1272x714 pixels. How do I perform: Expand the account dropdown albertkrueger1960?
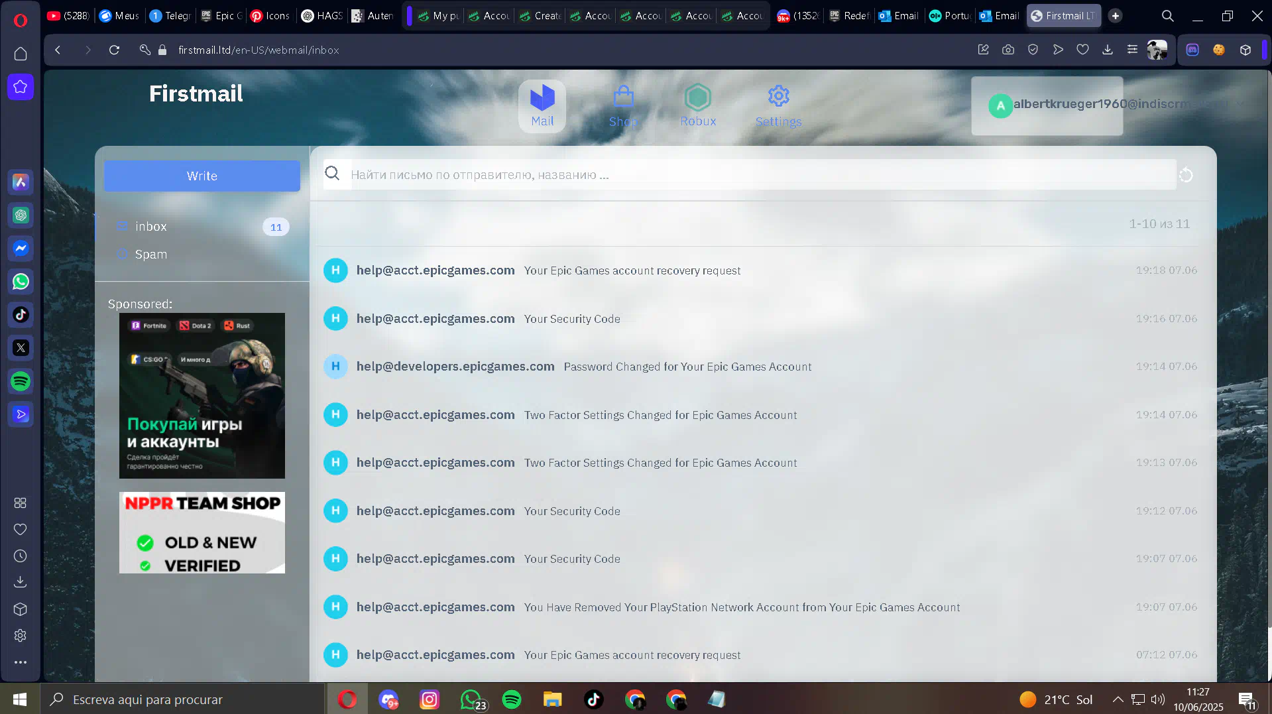[x=1240, y=104]
